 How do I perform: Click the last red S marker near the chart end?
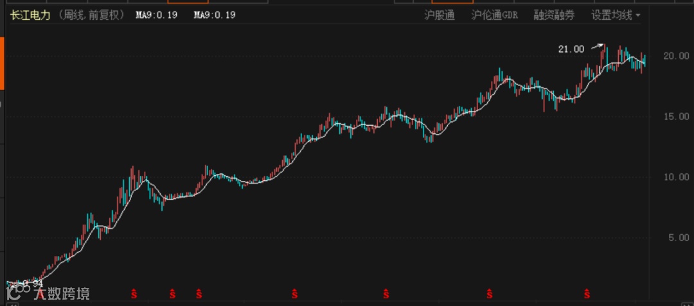pos(587,294)
